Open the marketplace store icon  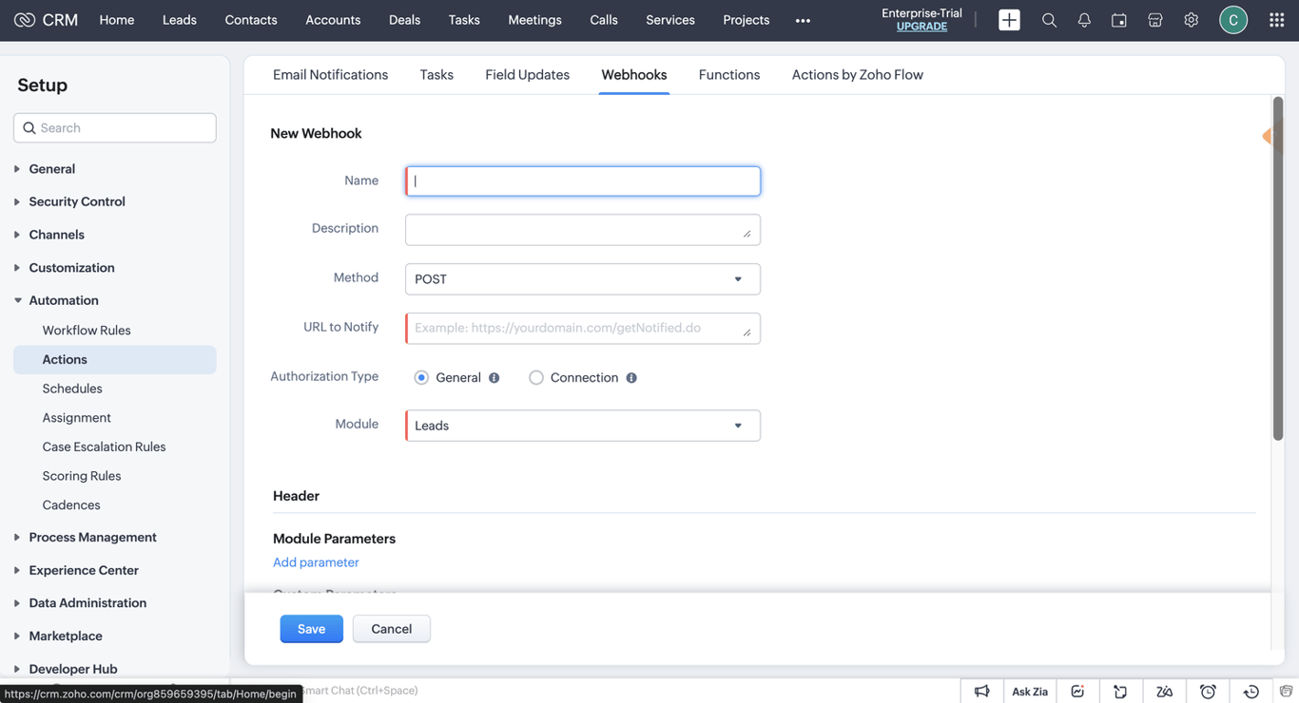(x=1155, y=20)
